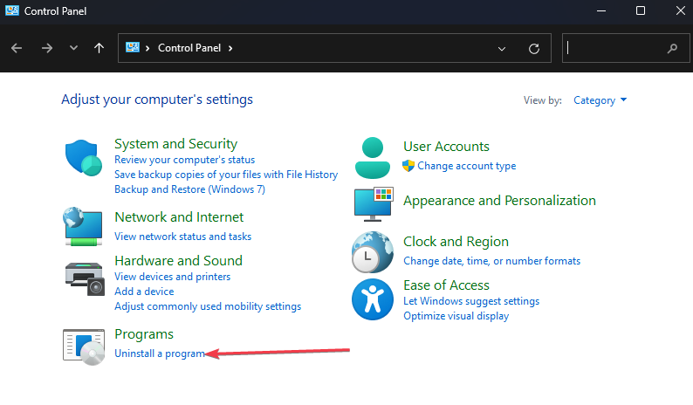Click the System and Security shield icon
This screenshot has height=405, width=693.
click(x=84, y=159)
